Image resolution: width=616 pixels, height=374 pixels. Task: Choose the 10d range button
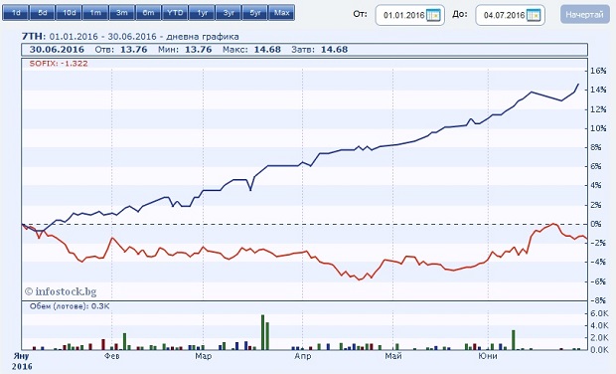click(70, 13)
